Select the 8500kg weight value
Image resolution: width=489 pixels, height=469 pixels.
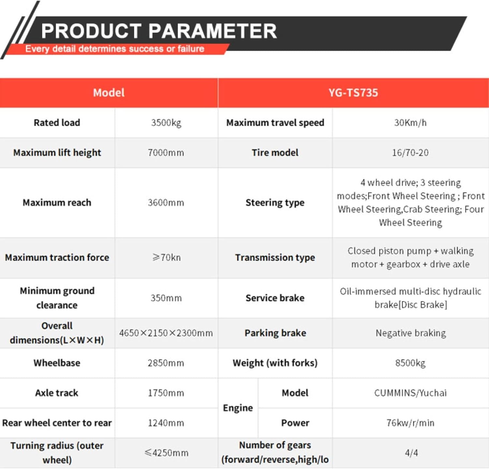410,363
